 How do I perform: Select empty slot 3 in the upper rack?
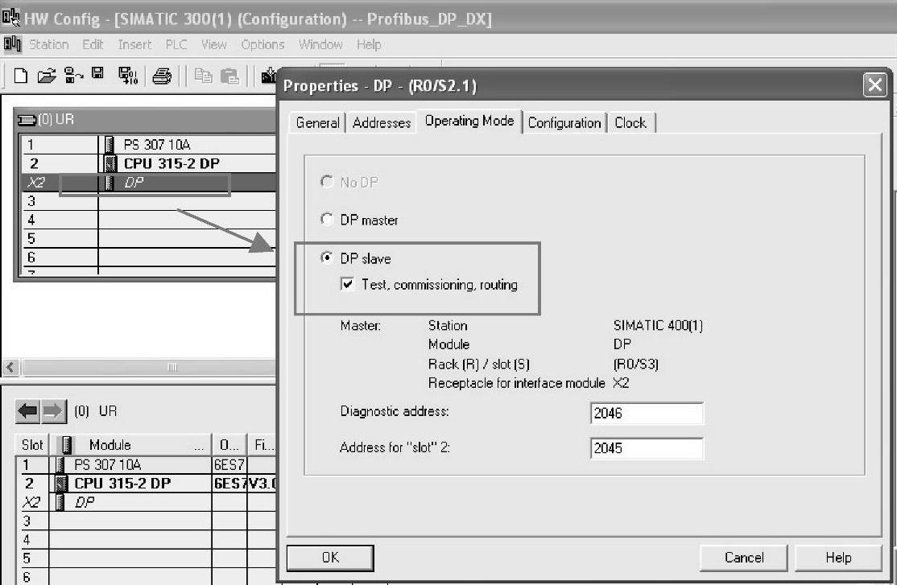point(148,200)
